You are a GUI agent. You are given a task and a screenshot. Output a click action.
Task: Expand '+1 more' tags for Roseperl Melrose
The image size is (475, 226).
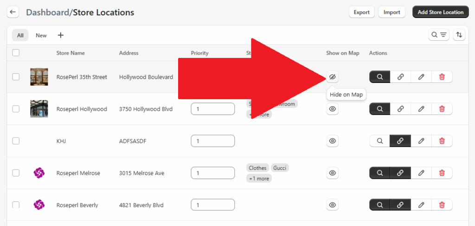pos(259,178)
